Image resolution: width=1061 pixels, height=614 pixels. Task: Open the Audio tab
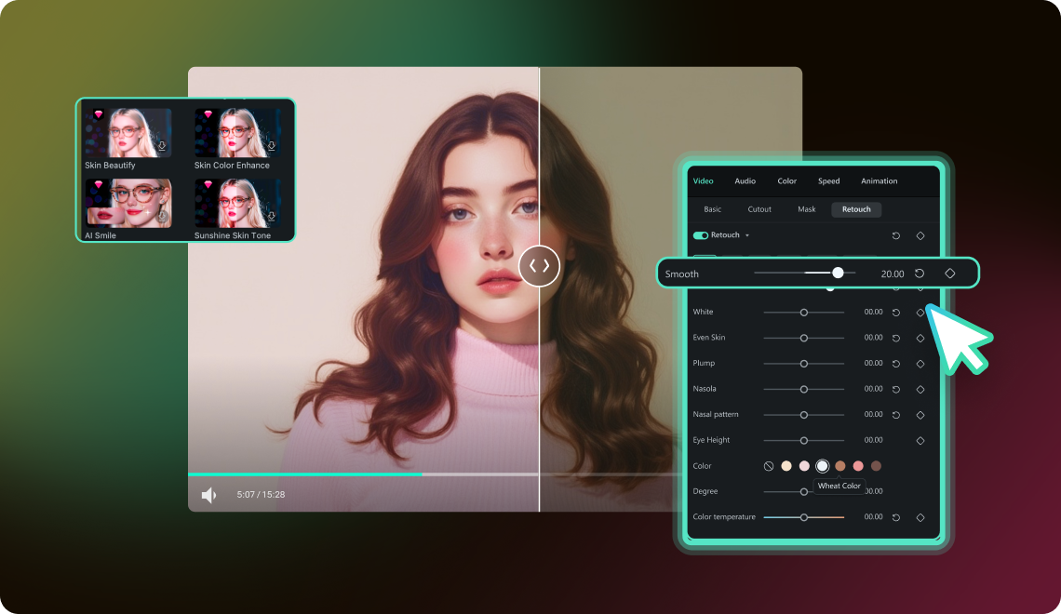[x=745, y=181]
